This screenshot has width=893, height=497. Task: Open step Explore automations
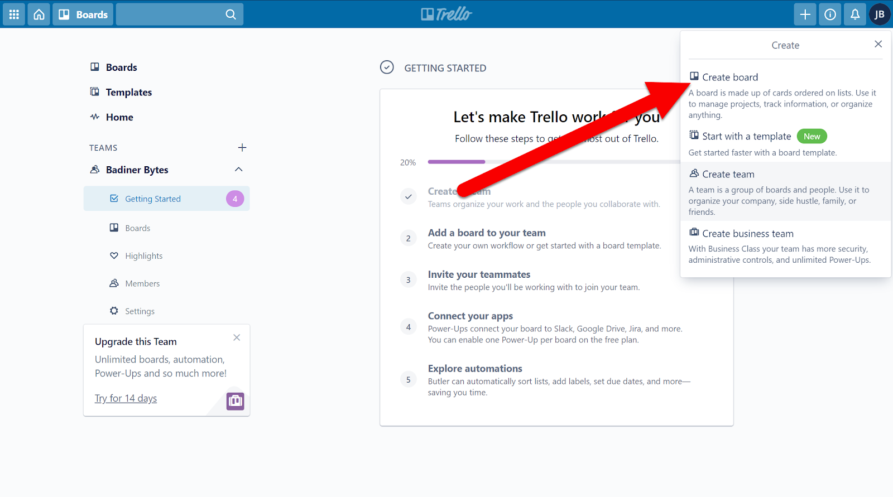tap(475, 369)
